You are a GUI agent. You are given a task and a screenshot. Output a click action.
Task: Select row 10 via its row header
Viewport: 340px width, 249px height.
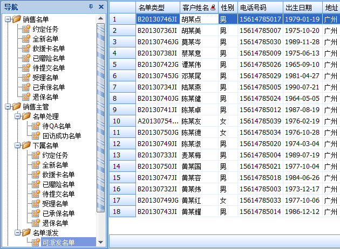click(x=122, y=121)
